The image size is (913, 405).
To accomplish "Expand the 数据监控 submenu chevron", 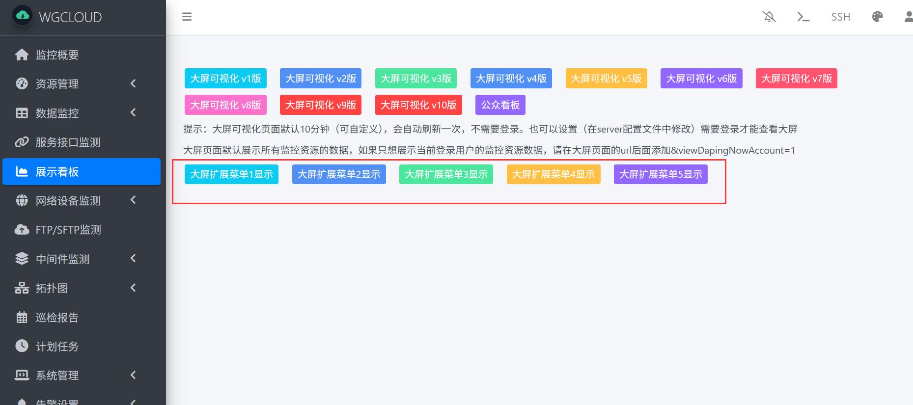I will click(133, 113).
